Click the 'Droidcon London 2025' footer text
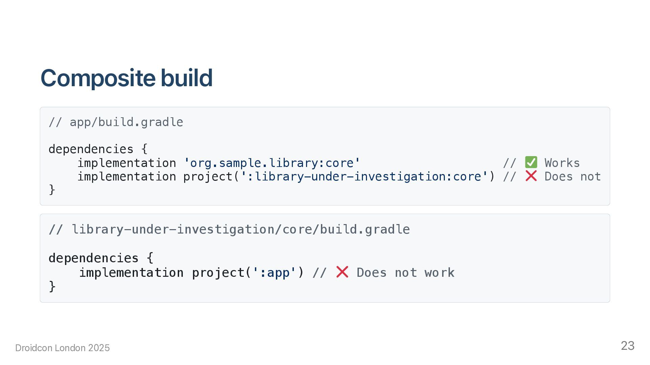 click(63, 348)
